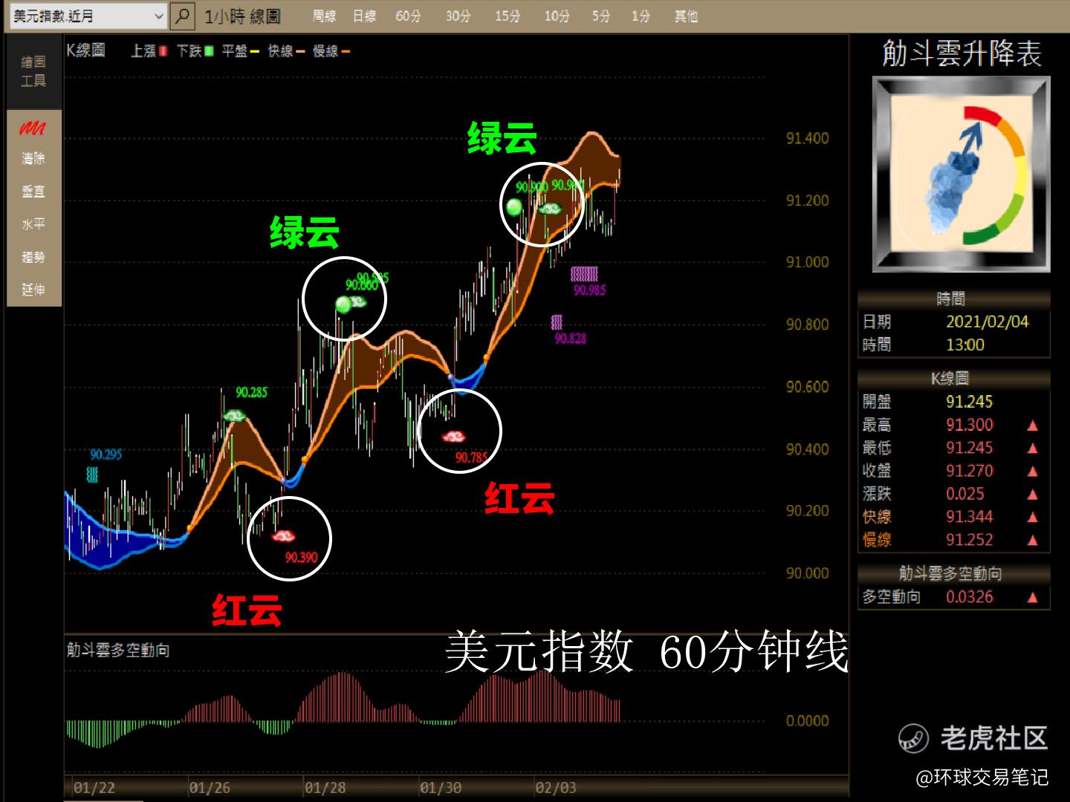Click the 01/28 date axis marker
Screen dimensions: 1070x802
pos(325,788)
